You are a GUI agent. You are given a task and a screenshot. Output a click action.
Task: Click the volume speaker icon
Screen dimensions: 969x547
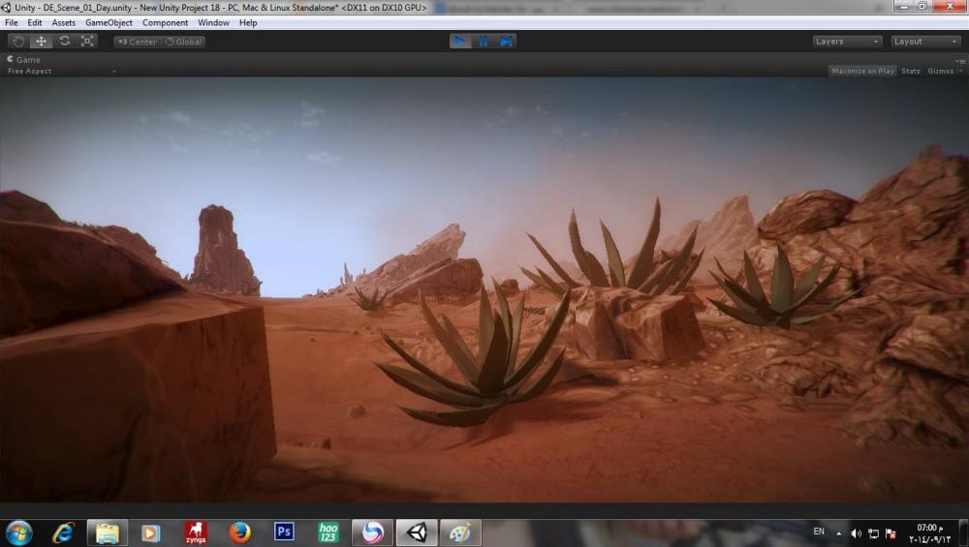click(856, 533)
